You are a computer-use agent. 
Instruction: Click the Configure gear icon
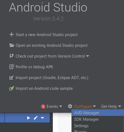point(70,106)
